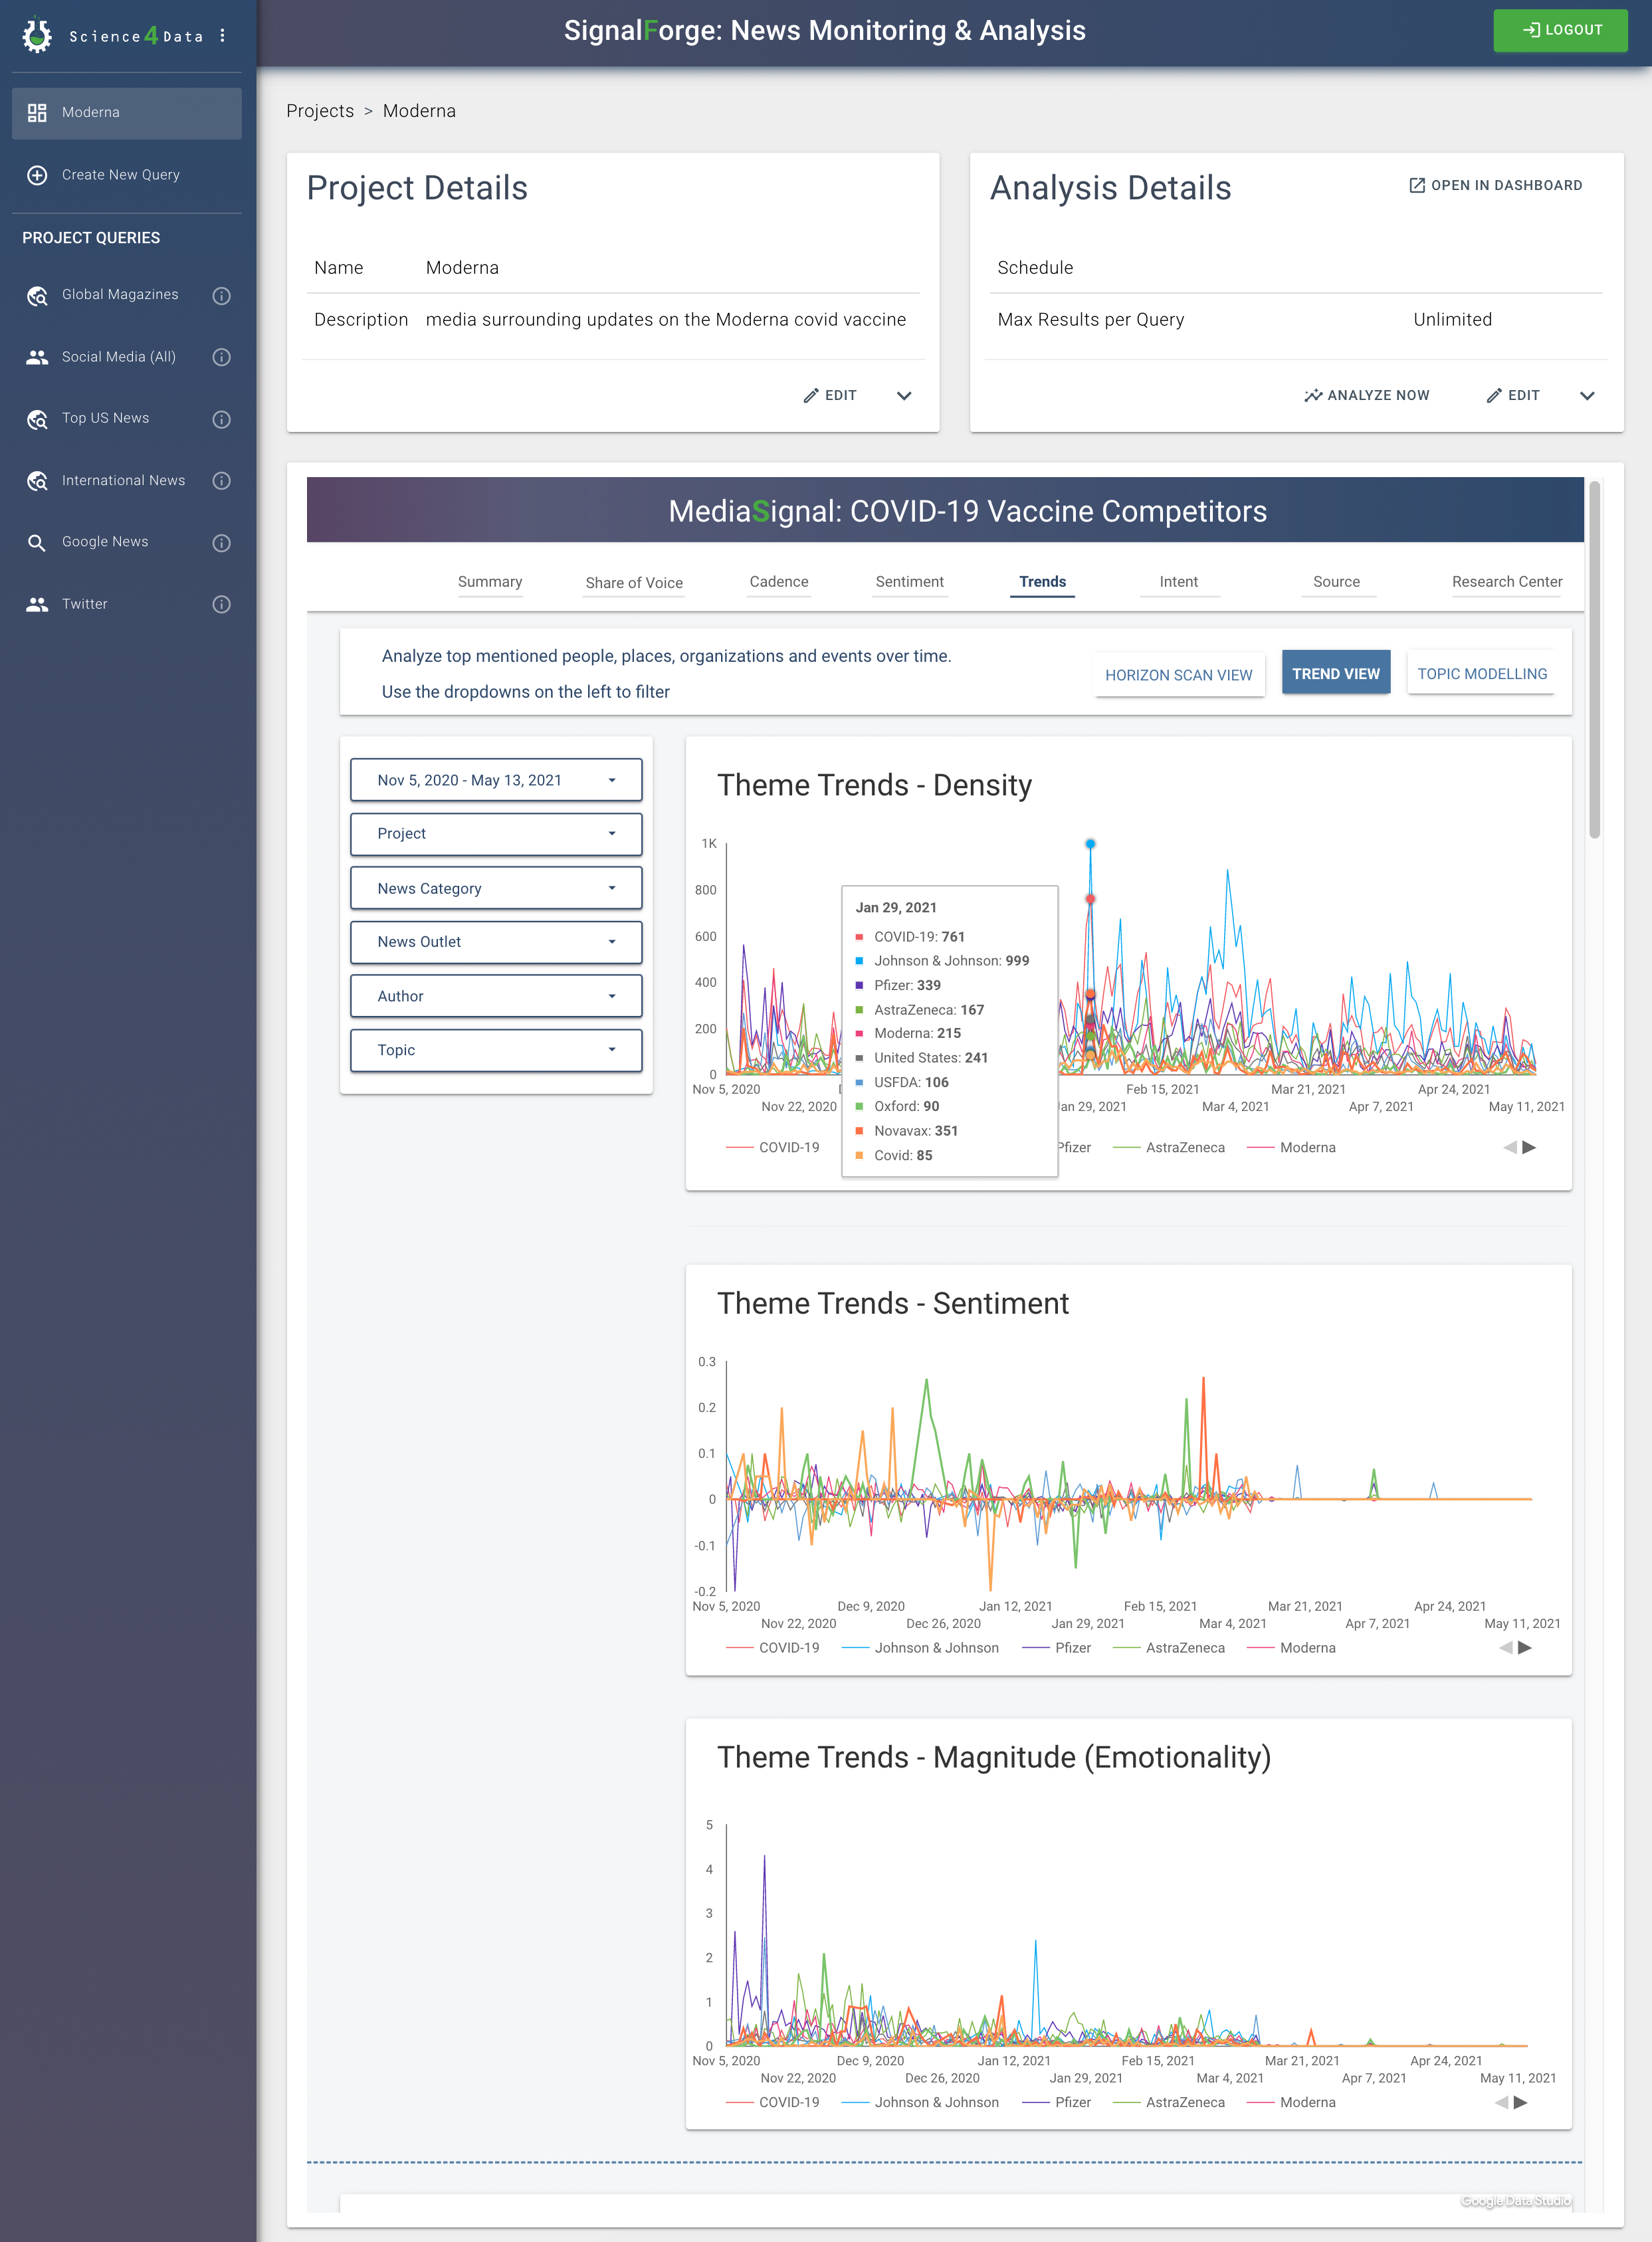Switch to the Summary tab
Viewport: 1652px width, 2242px height.
pyautogui.click(x=490, y=582)
